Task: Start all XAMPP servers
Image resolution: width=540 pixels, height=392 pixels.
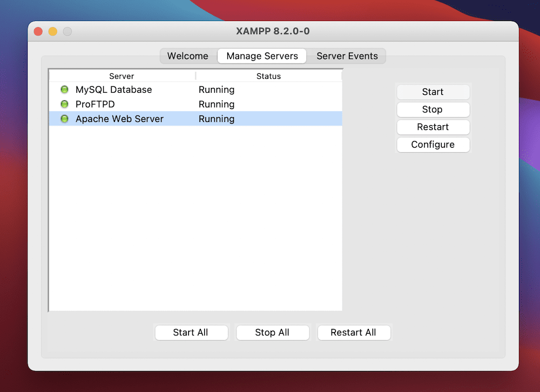Action: 191,332
